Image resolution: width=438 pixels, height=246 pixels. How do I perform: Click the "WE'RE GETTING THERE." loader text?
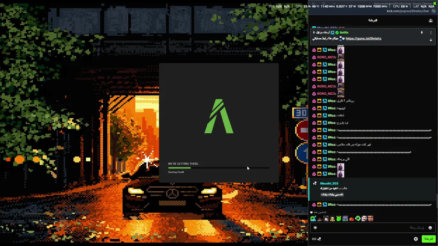[183, 164]
